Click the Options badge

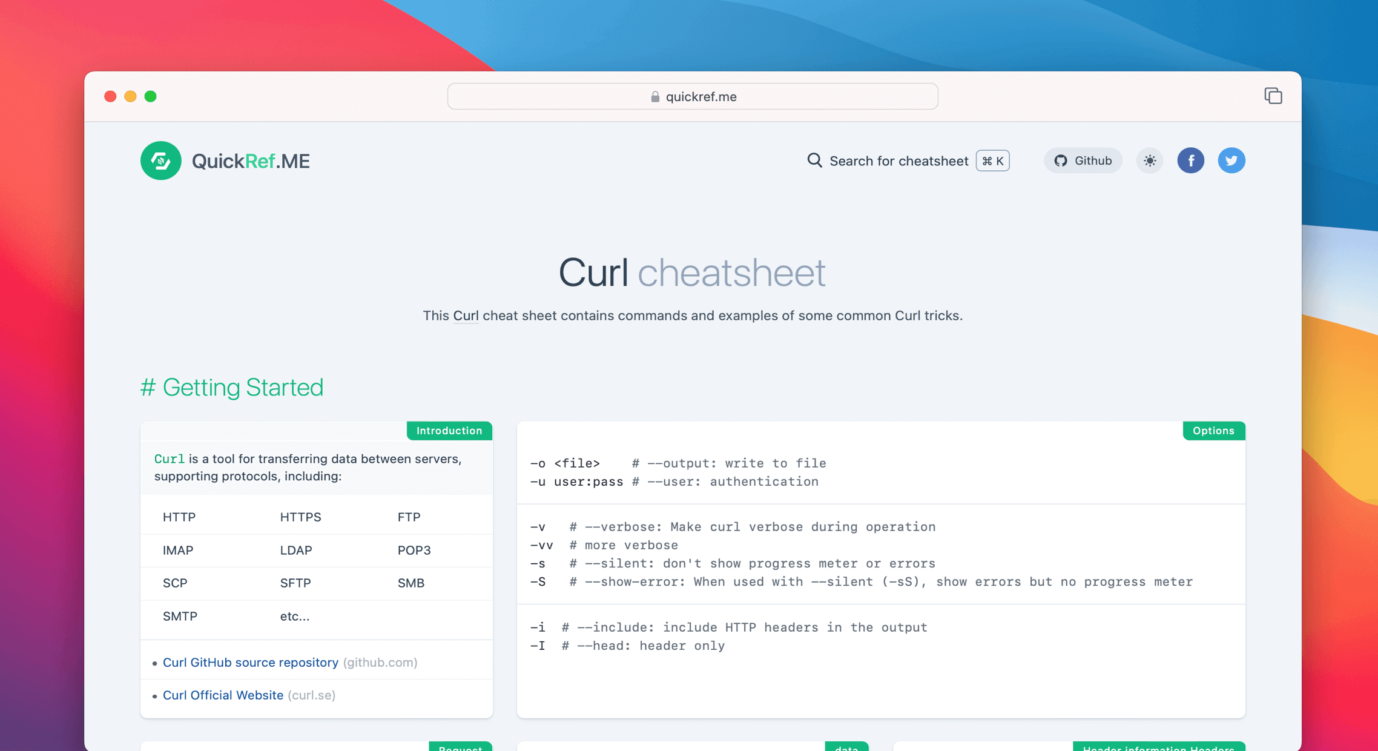pyautogui.click(x=1213, y=431)
